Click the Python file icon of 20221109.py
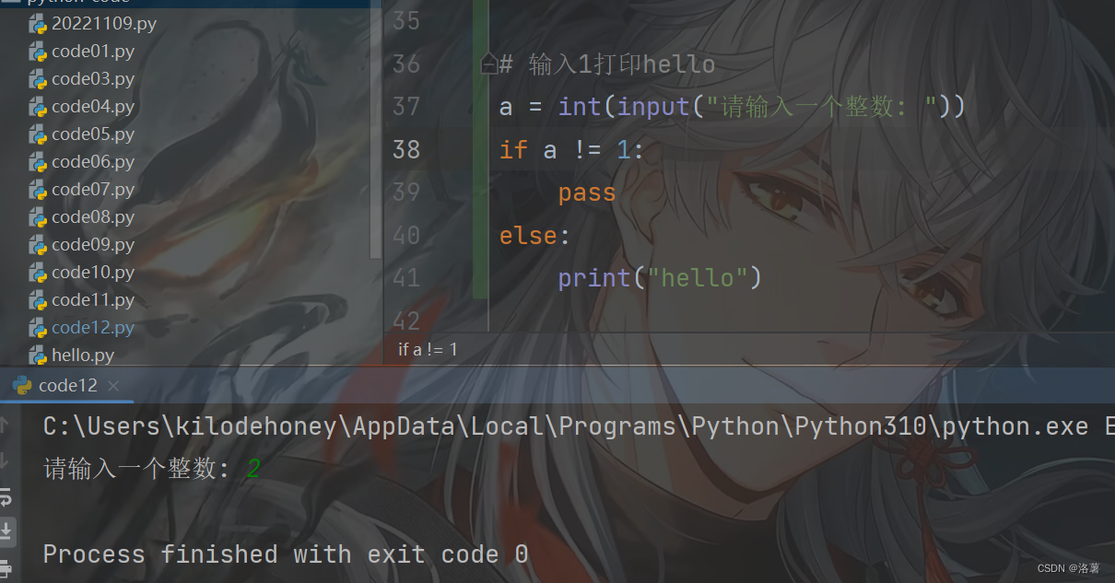1115x583 pixels. (x=38, y=24)
